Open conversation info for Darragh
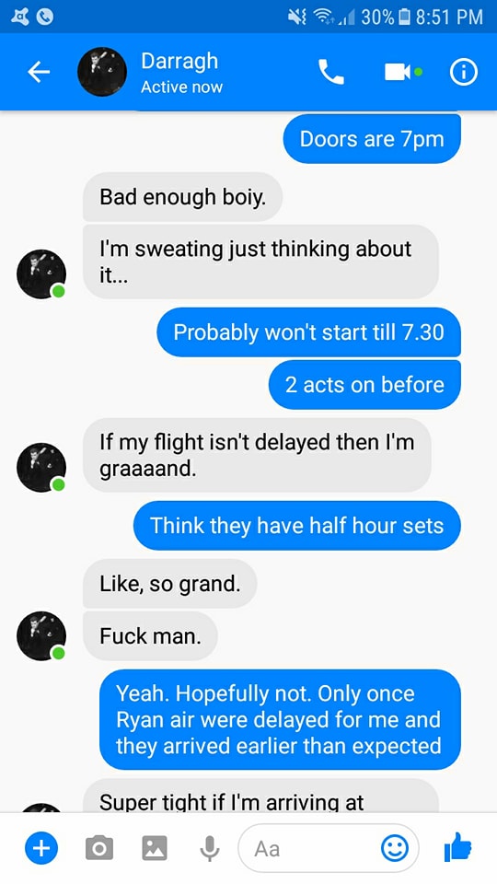The width and height of the screenshot is (497, 884). tap(463, 72)
